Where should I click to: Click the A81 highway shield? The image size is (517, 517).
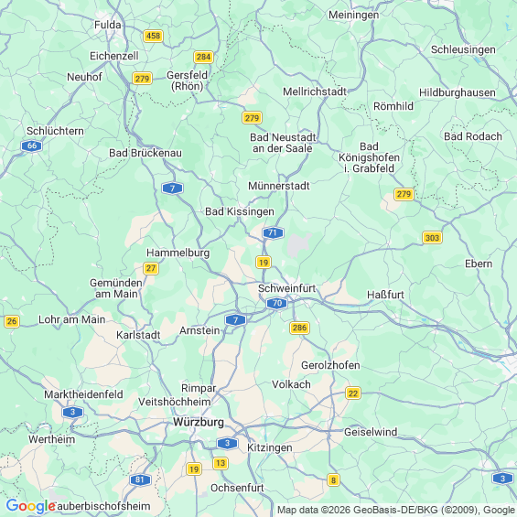[140, 479]
